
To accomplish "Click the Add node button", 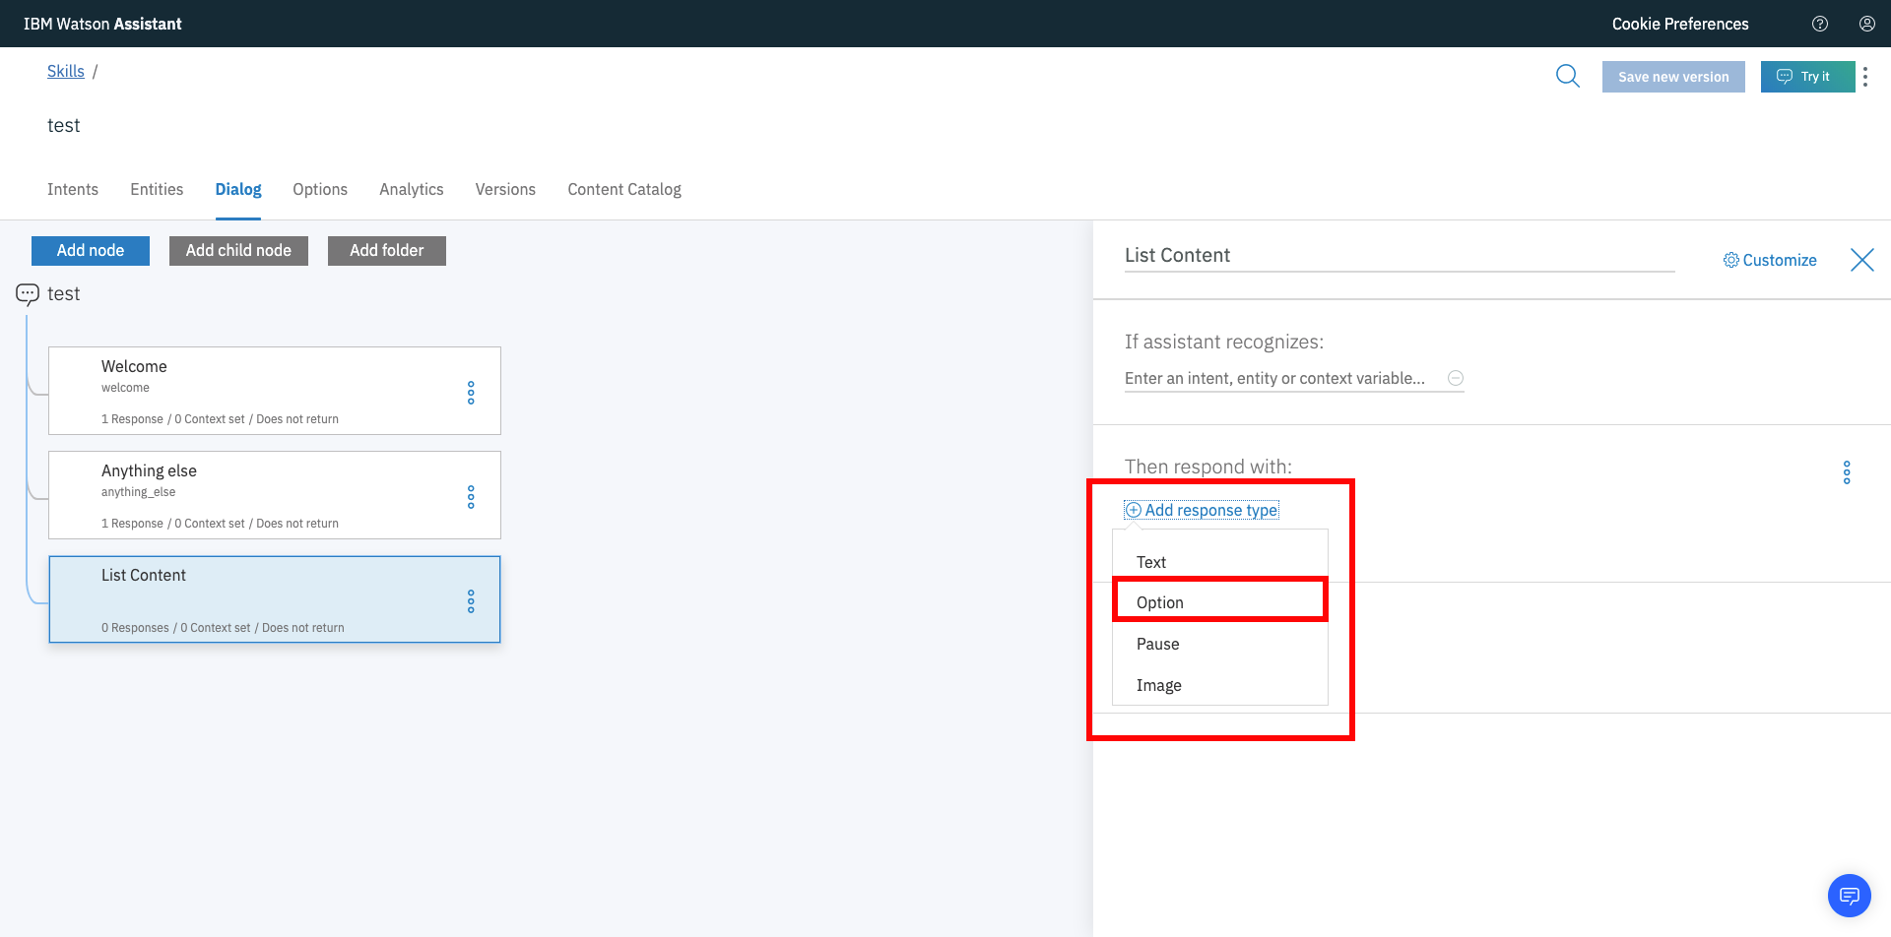I will 91,251.
